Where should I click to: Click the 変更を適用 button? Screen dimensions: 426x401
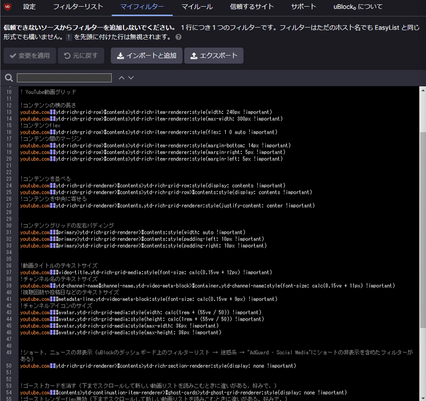(30, 56)
